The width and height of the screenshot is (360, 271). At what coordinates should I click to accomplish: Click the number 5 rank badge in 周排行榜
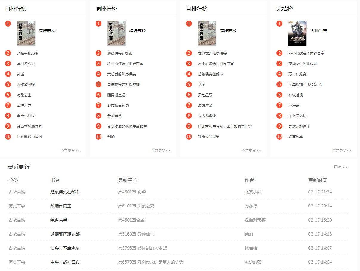tap(99, 84)
